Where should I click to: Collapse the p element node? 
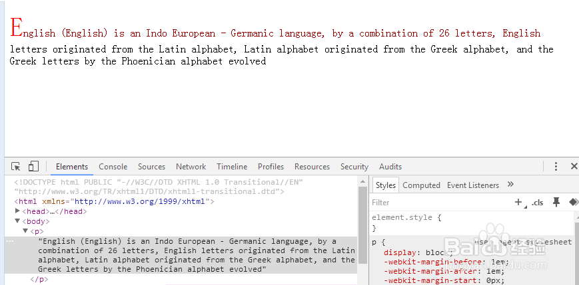coord(25,231)
